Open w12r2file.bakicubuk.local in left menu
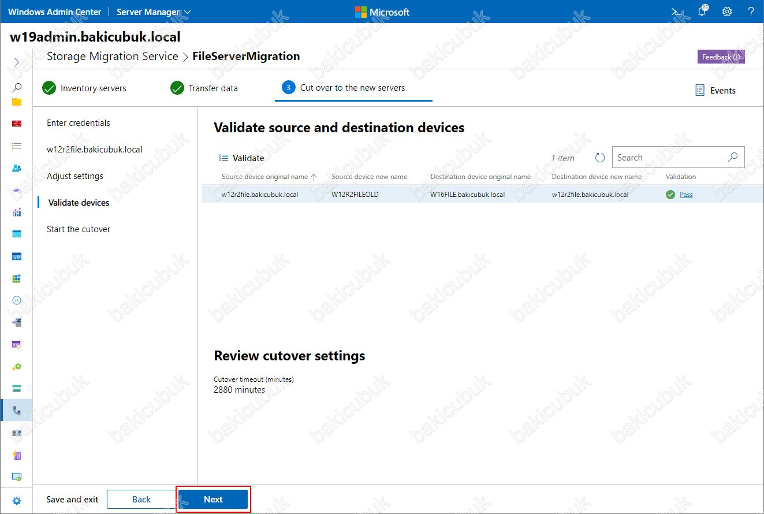This screenshot has height=514, width=764. coord(95,150)
